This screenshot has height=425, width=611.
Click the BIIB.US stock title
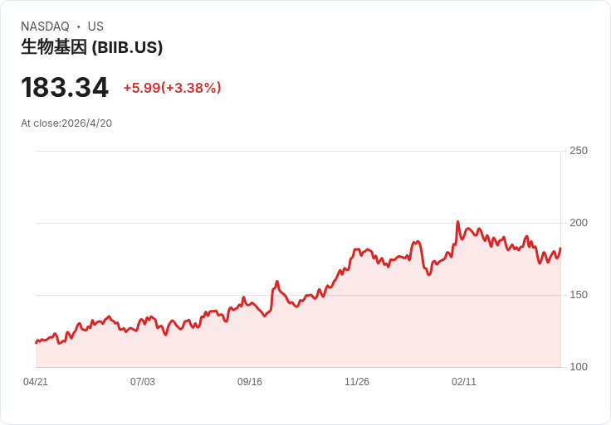91,47
